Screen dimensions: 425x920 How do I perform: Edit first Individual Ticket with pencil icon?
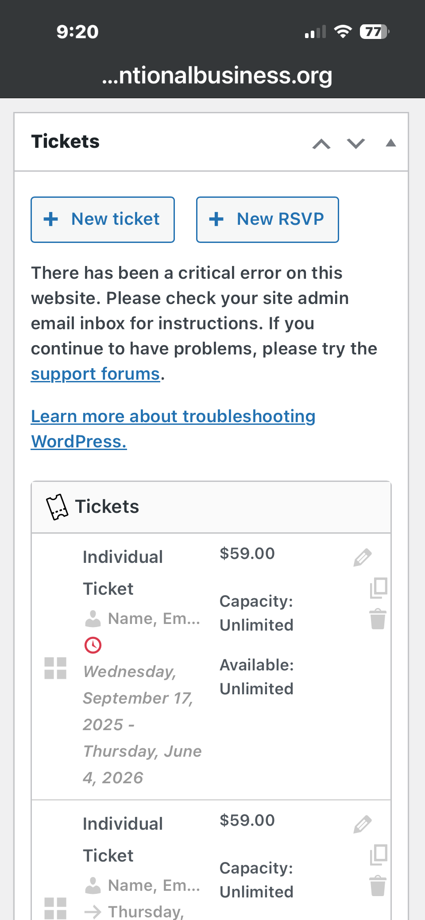tap(363, 558)
